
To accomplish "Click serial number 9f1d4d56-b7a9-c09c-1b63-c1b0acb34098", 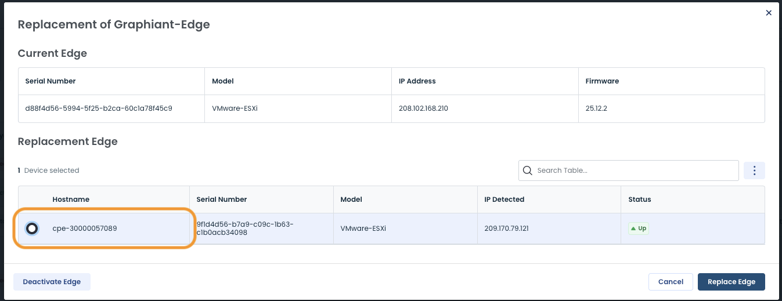I will 245,229.
